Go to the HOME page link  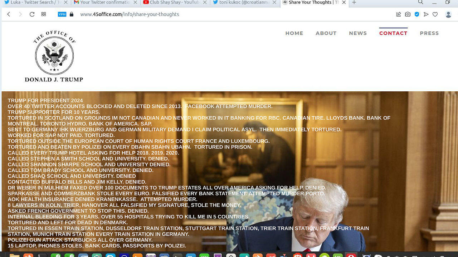(294, 33)
